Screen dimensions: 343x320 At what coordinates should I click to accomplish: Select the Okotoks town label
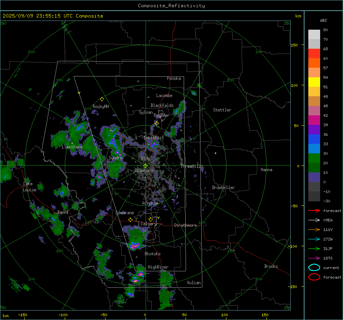(152, 254)
